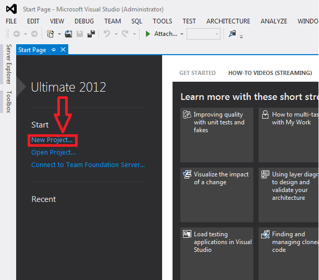This screenshot has height=280, width=319.
Task: Click Connect to Team Foundation Server link
Action: (88, 165)
